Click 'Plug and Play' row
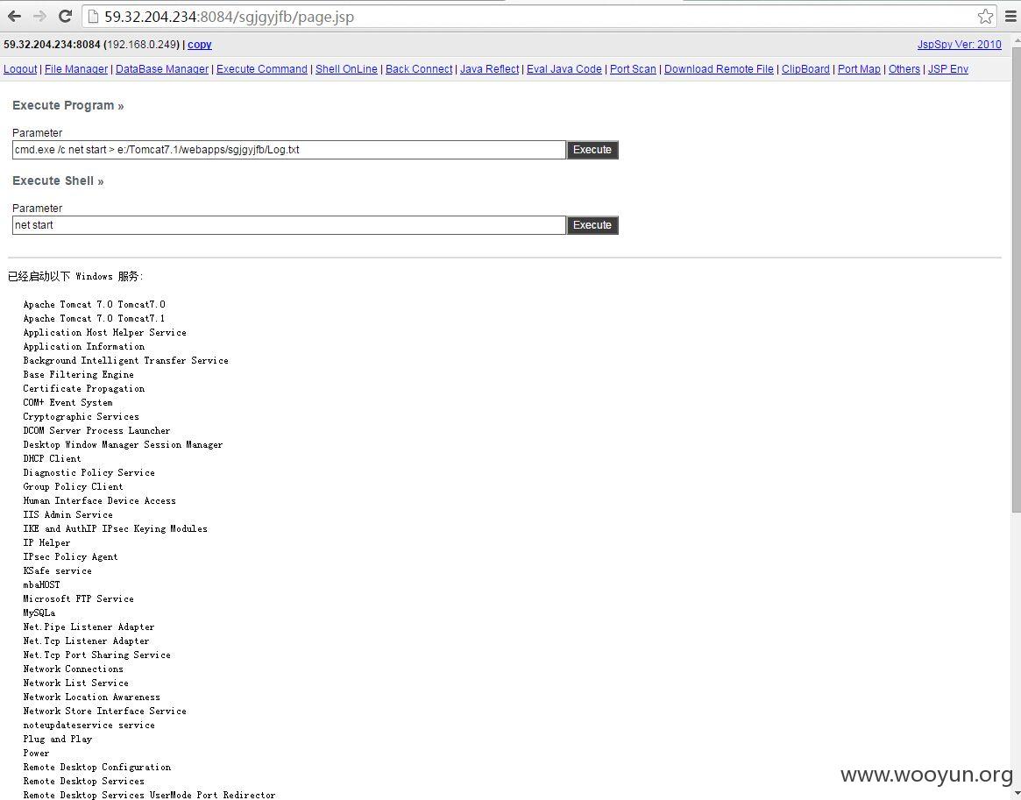 coord(58,739)
